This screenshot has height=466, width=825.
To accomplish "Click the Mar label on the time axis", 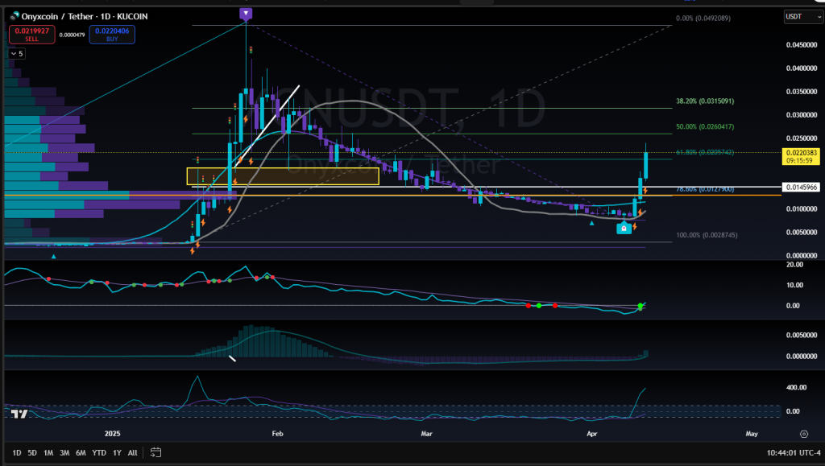I will coord(426,434).
